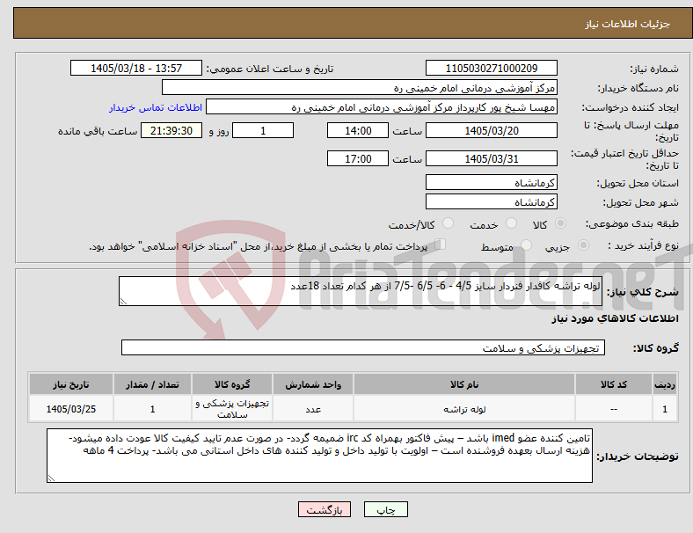Click the price validity date 1405/03/31
The width and height of the screenshot is (693, 533).
491,158
